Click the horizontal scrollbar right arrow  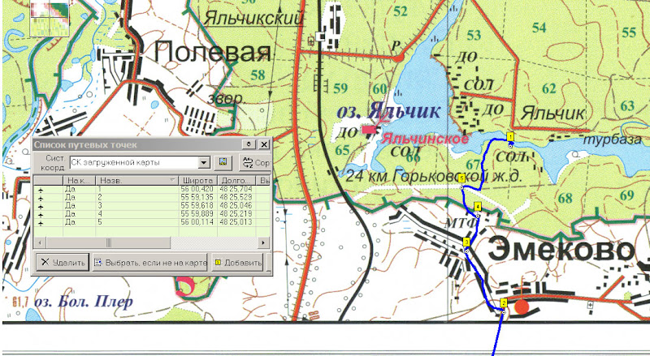point(263,242)
